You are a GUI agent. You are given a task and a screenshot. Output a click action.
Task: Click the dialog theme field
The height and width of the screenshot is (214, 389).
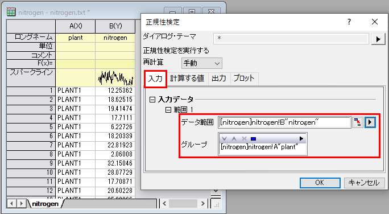pos(291,39)
